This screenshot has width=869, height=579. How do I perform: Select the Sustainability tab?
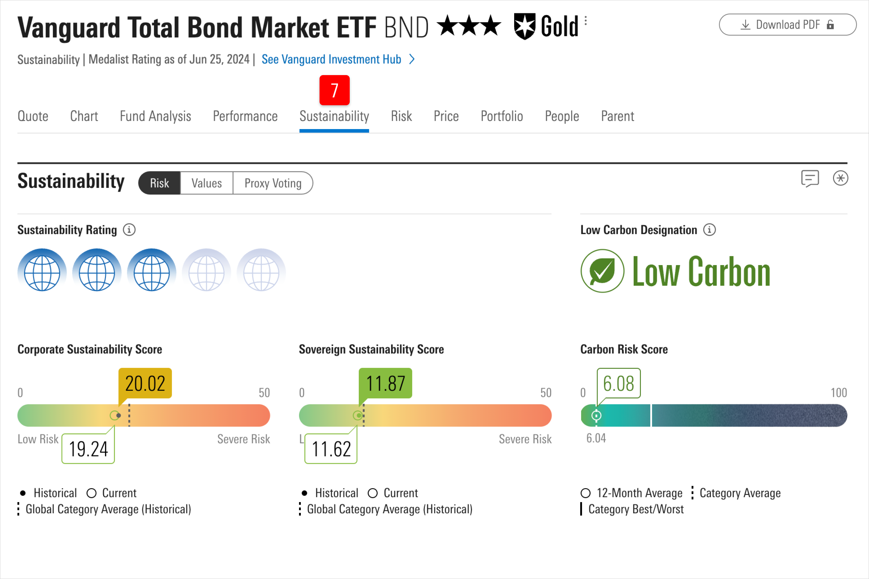(x=334, y=116)
